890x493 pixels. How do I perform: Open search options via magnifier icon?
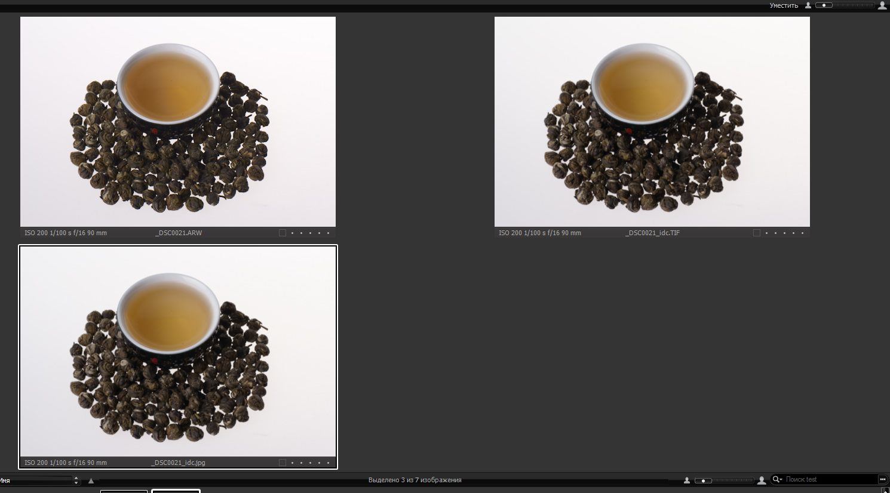(x=777, y=479)
